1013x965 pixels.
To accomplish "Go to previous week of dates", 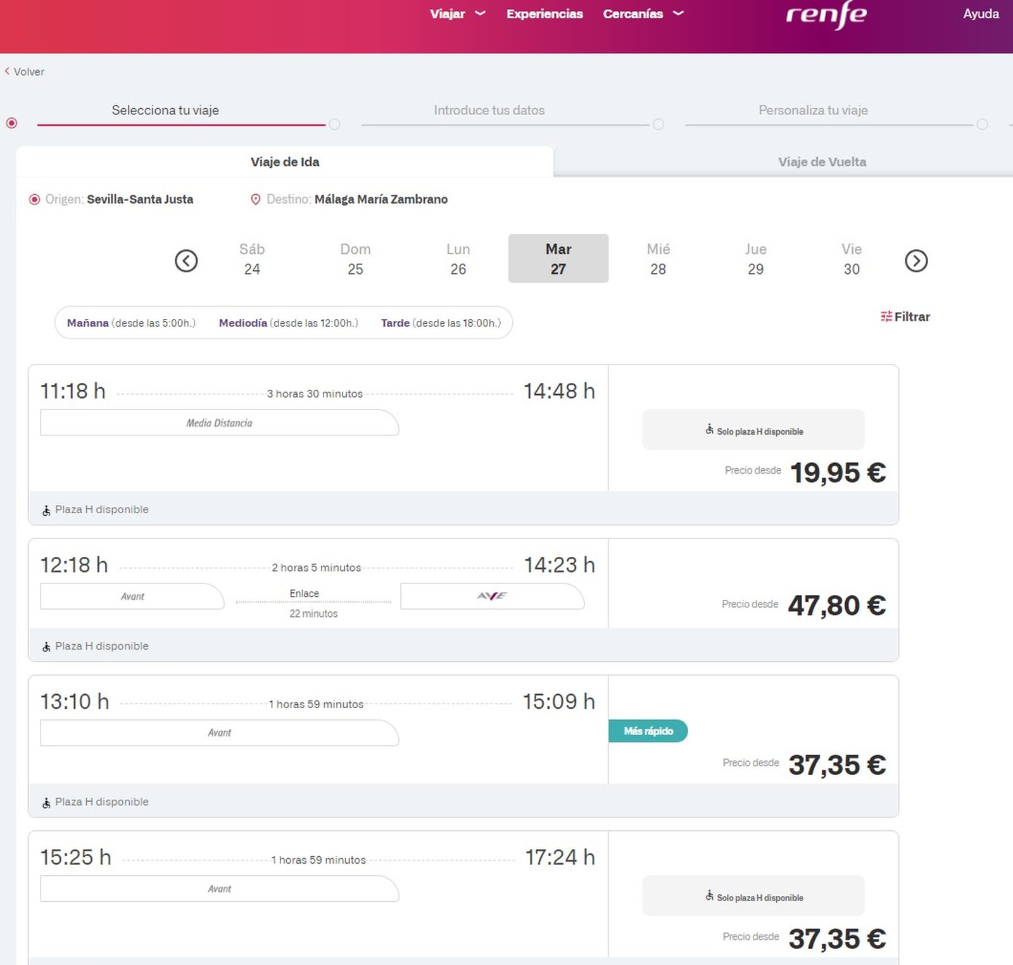I will pos(186,261).
